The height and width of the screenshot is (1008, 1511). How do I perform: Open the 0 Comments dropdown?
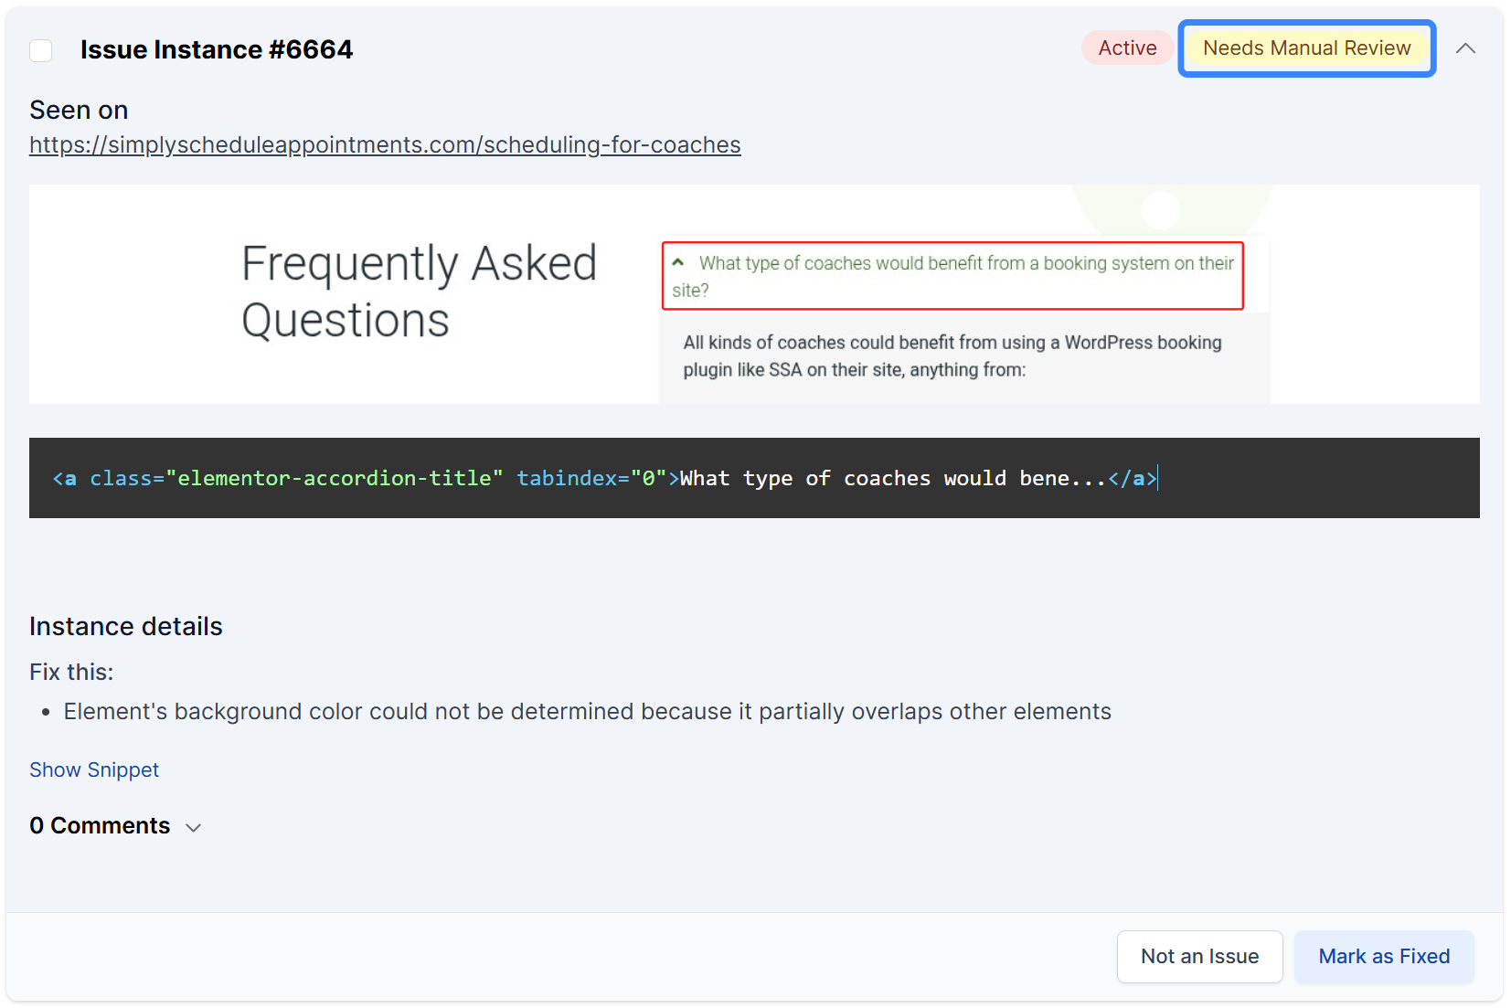[101, 825]
